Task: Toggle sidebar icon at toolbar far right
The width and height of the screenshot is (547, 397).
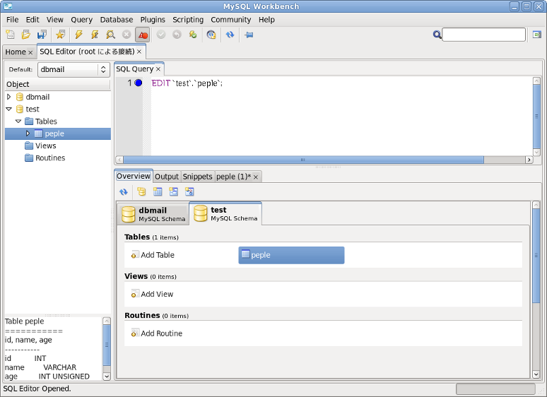Action: click(537, 35)
